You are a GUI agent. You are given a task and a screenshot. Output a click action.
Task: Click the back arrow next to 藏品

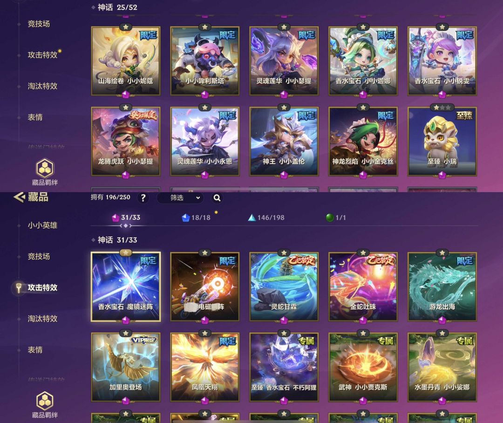pos(19,197)
